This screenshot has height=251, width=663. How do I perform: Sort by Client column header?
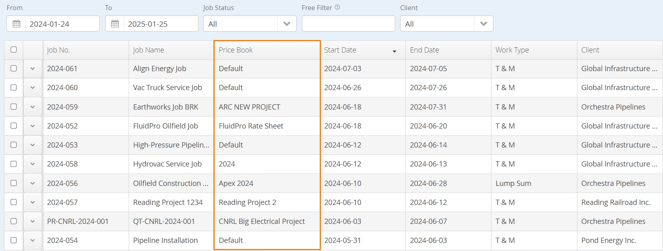pyautogui.click(x=620, y=50)
